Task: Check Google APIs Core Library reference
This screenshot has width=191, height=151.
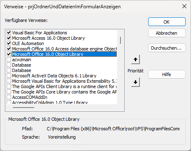Action: click(x=9, y=92)
